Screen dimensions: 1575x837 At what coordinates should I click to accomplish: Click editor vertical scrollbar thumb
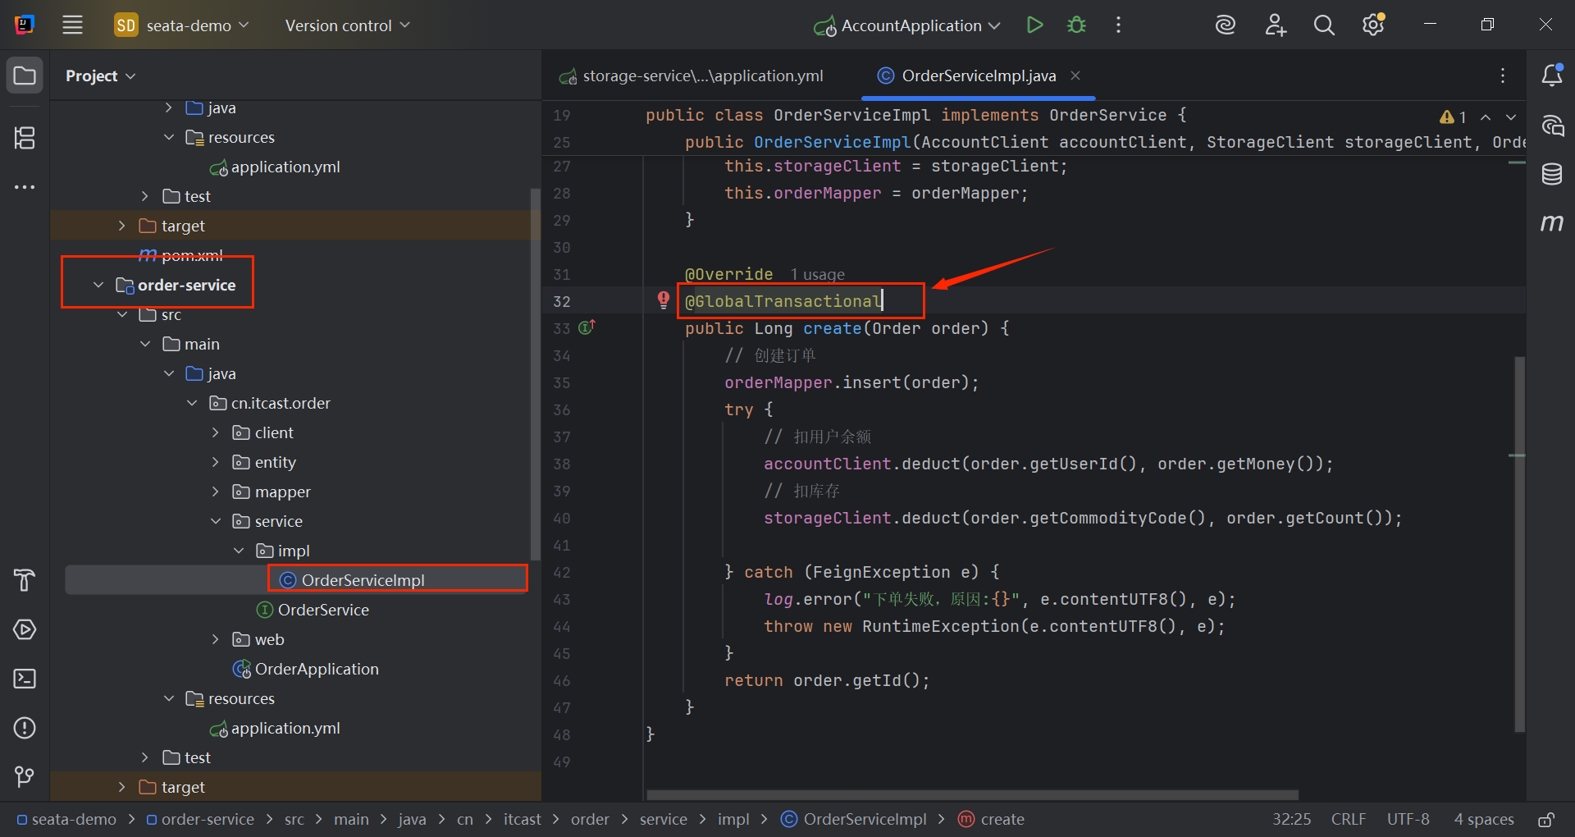[x=1519, y=543]
